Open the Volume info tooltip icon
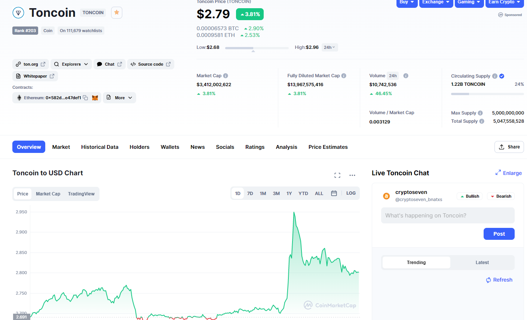 click(x=406, y=76)
